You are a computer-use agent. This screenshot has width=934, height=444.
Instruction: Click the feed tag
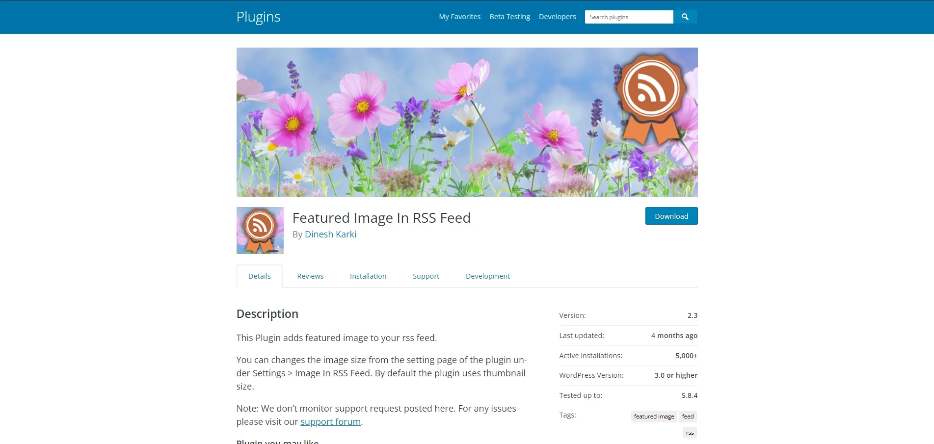click(688, 416)
